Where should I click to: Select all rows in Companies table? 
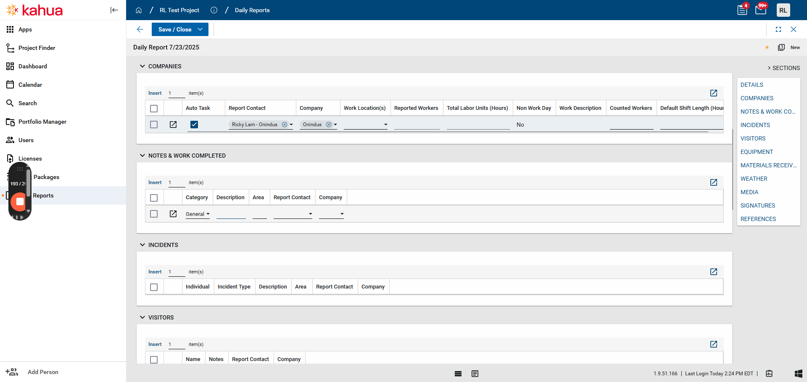tap(154, 109)
